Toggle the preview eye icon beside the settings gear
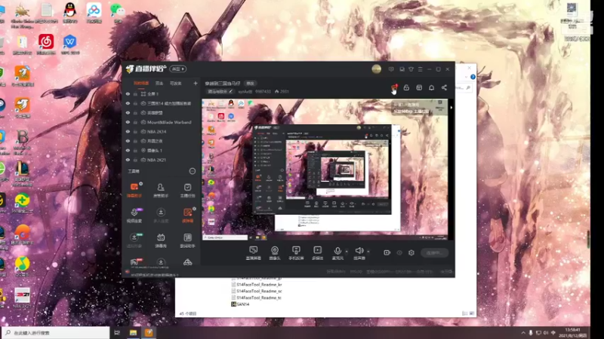The image size is (604, 339). point(399,252)
